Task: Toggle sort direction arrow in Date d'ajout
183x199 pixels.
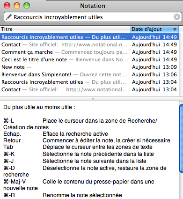Action: pyautogui.click(x=175, y=29)
